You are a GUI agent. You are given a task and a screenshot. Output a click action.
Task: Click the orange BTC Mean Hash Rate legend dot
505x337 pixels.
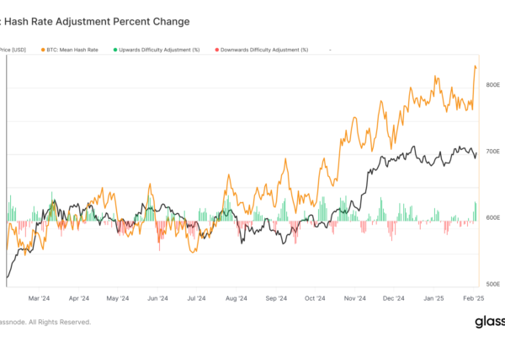click(42, 51)
